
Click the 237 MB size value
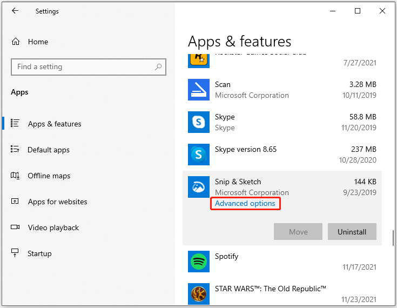[x=364, y=149]
